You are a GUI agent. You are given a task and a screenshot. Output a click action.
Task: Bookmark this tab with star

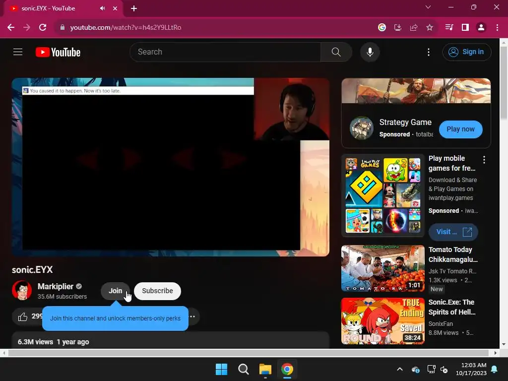(x=429, y=28)
